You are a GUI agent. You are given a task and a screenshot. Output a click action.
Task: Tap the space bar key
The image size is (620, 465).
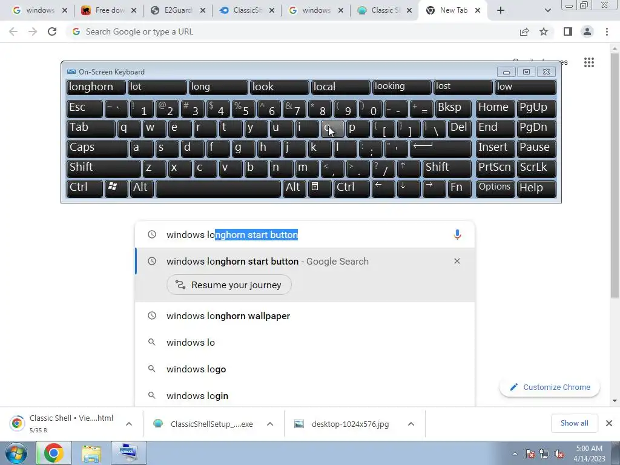tap(218, 188)
